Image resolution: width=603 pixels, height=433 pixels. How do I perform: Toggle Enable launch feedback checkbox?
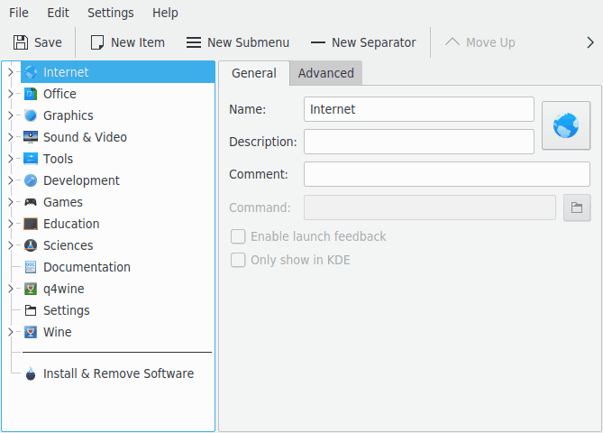tap(239, 236)
